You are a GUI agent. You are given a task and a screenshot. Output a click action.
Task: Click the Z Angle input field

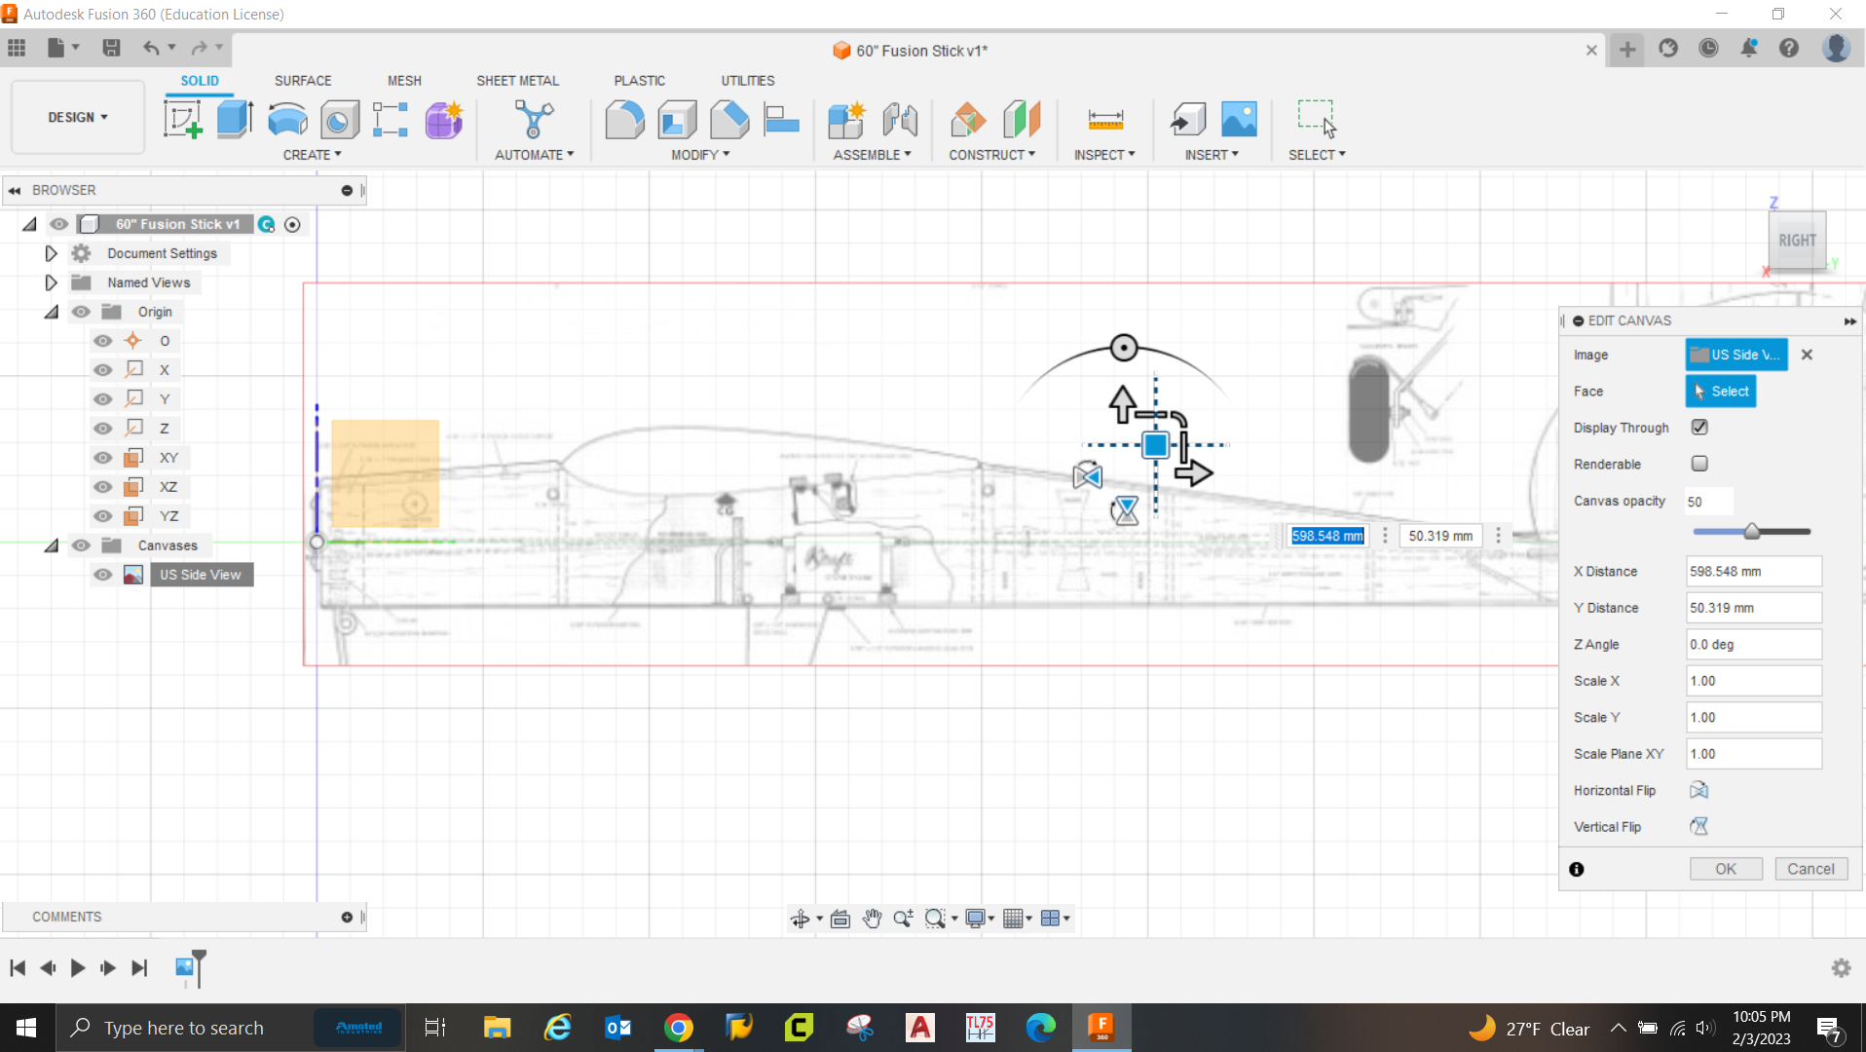(x=1753, y=645)
